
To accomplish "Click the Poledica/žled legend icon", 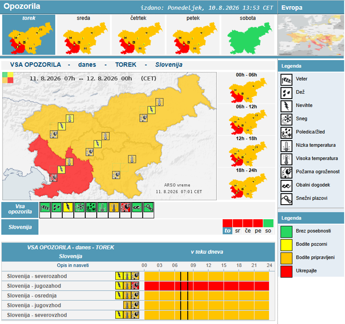I will pyautogui.click(x=286, y=133).
